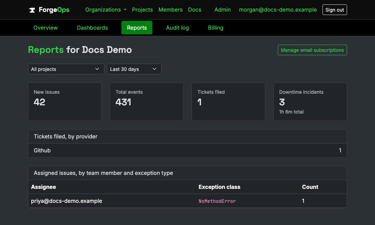This screenshot has width=375, height=225.
Task: Go to Projects in top navigation
Action: point(142,10)
